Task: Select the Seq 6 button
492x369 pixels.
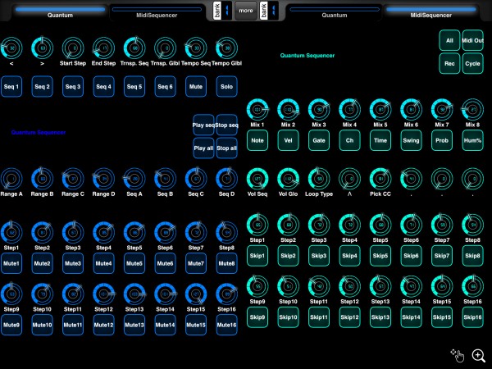Action: (165, 86)
